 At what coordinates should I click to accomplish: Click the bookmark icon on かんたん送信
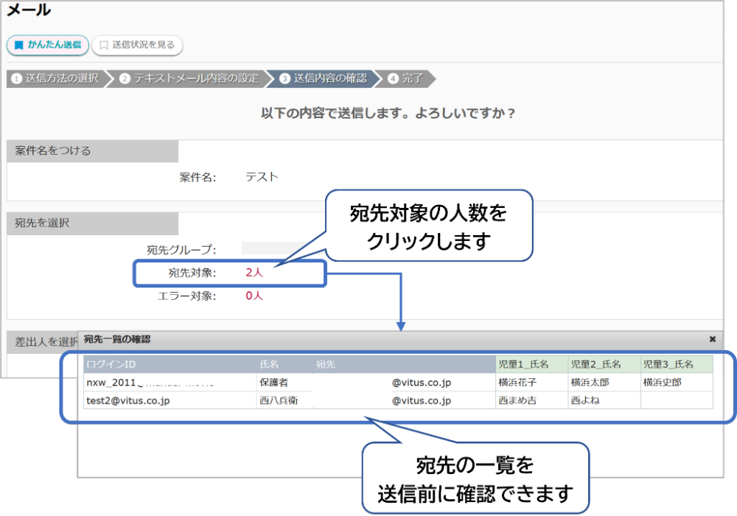coord(19,45)
